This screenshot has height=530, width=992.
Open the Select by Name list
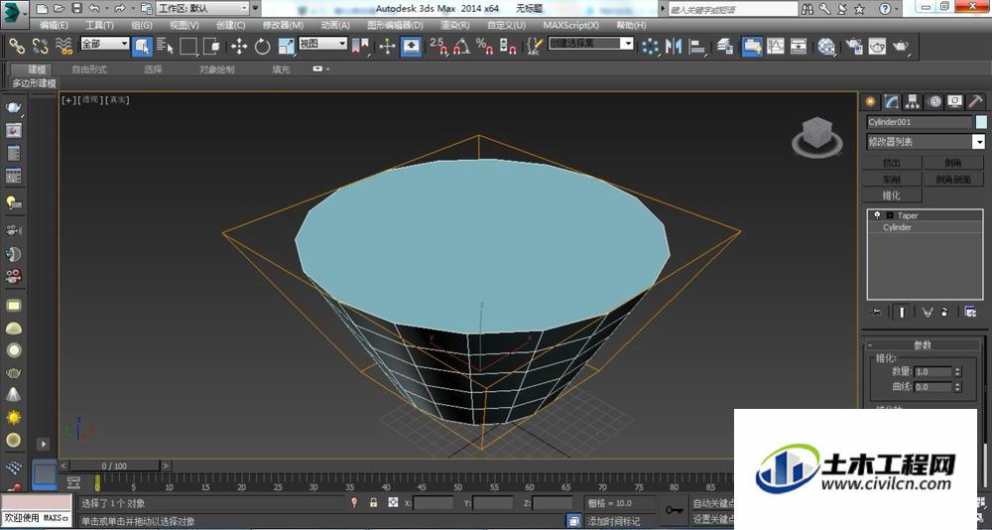coord(165,46)
